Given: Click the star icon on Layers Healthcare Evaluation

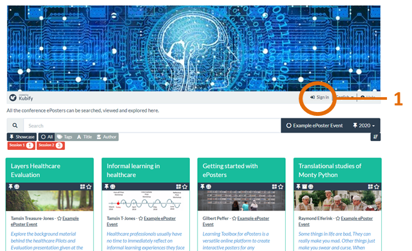Looking at the screenshot, I should [x=89, y=187].
